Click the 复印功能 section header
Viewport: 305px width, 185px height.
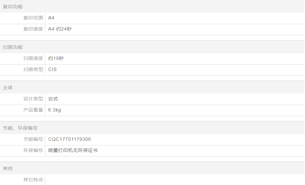point(13,6)
